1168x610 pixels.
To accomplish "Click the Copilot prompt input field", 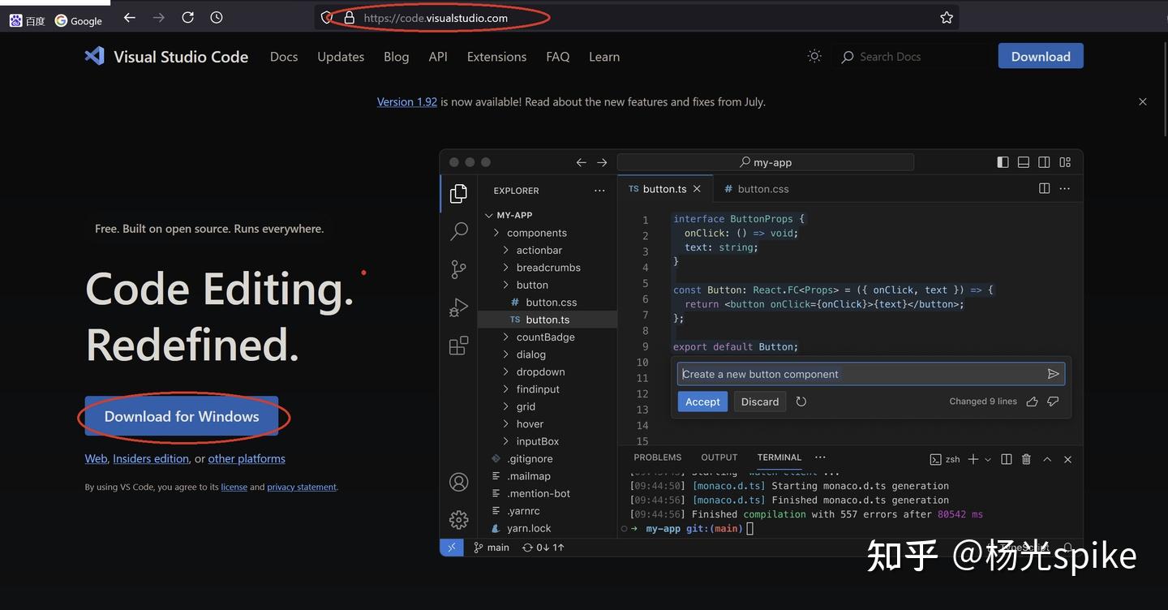I will [852, 373].
